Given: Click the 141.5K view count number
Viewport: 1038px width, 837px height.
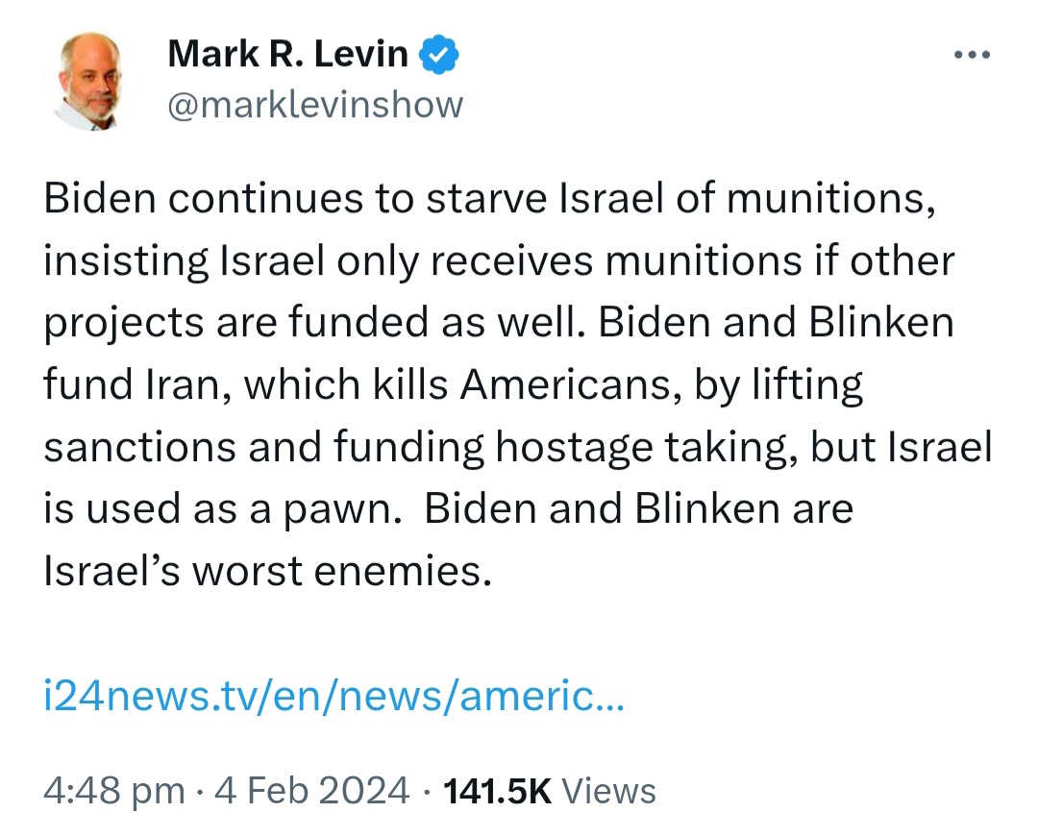Looking at the screenshot, I should pos(497,791).
